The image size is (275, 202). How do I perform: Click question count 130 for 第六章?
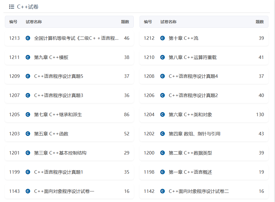[x=260, y=114]
